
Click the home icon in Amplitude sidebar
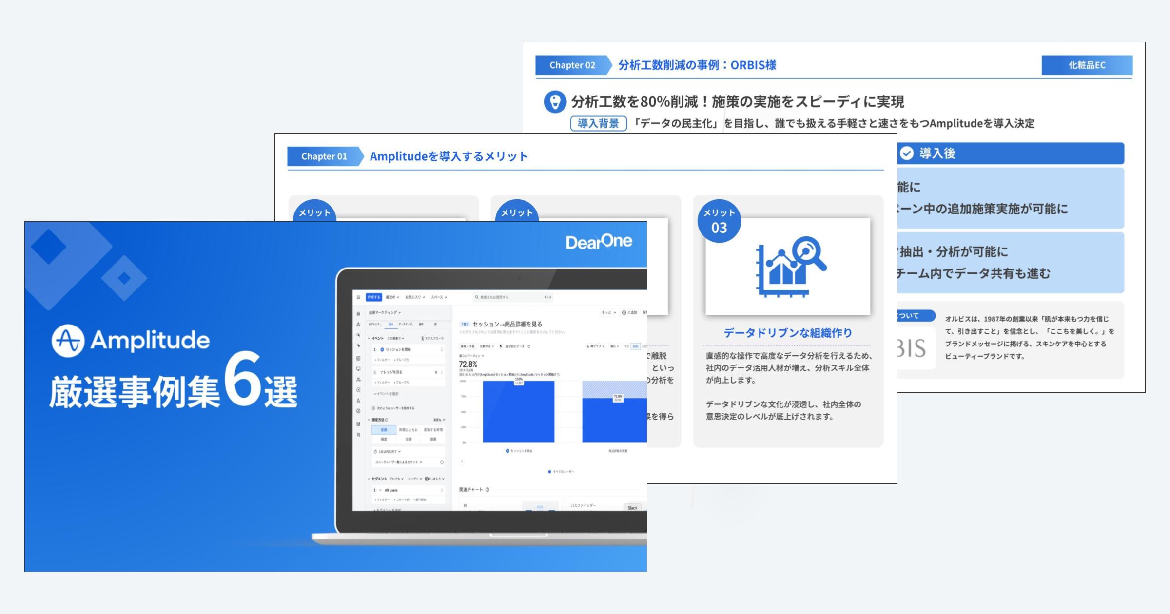click(x=358, y=314)
